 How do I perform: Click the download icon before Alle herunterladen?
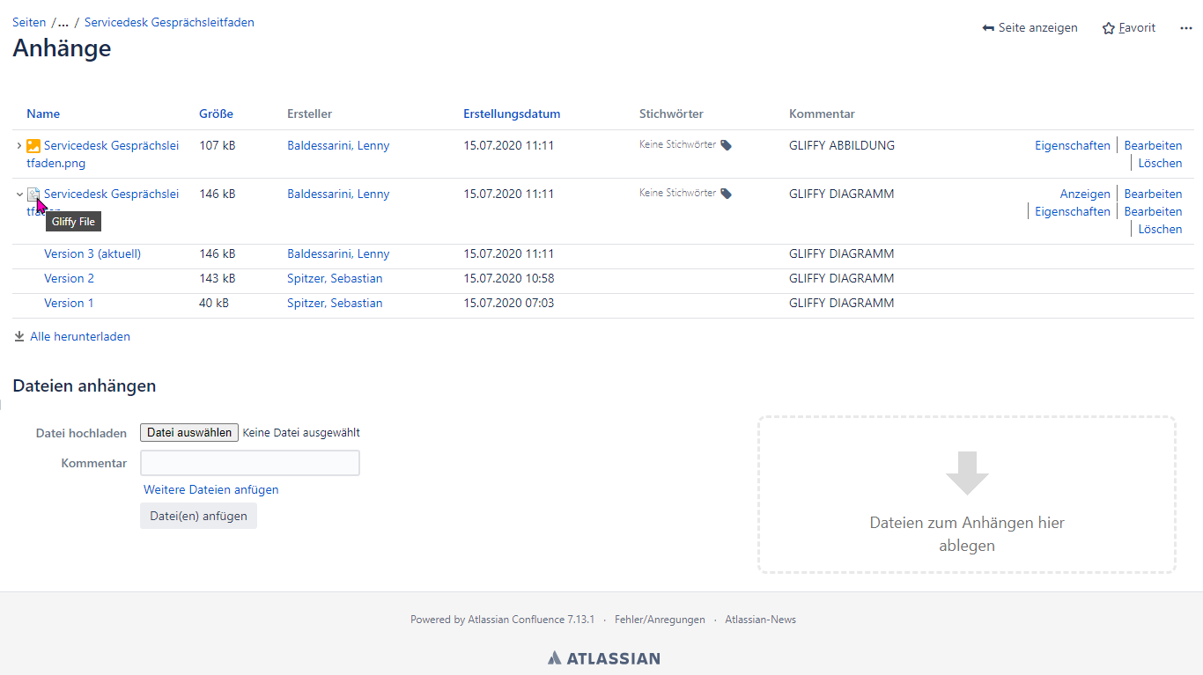(19, 336)
